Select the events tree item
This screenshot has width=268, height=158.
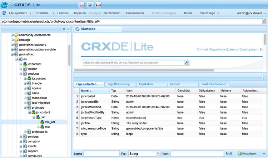(x=32, y=146)
